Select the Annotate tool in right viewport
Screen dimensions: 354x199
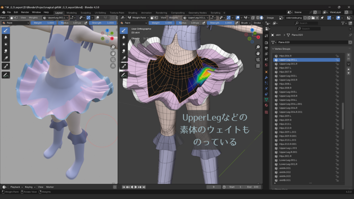(123, 75)
